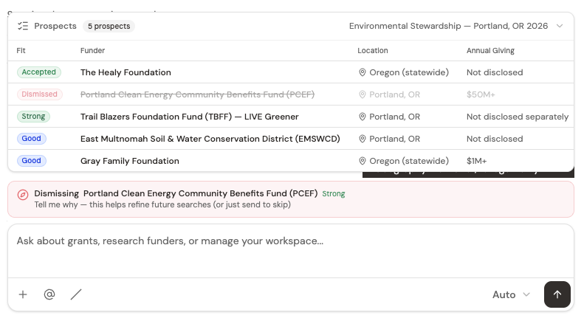The image size is (584, 321).
Task: Open the struck-through Portland Clean Energy row
Action: pos(290,94)
